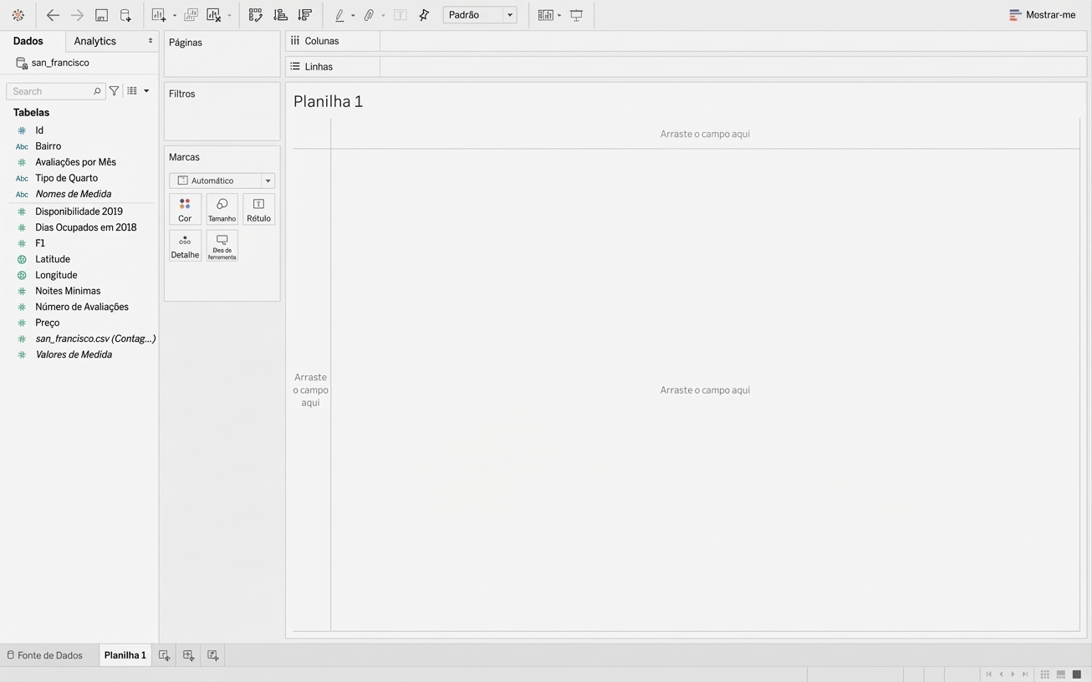Toggle the pin axis toolbar icon
The height and width of the screenshot is (682, 1092).
tap(424, 15)
